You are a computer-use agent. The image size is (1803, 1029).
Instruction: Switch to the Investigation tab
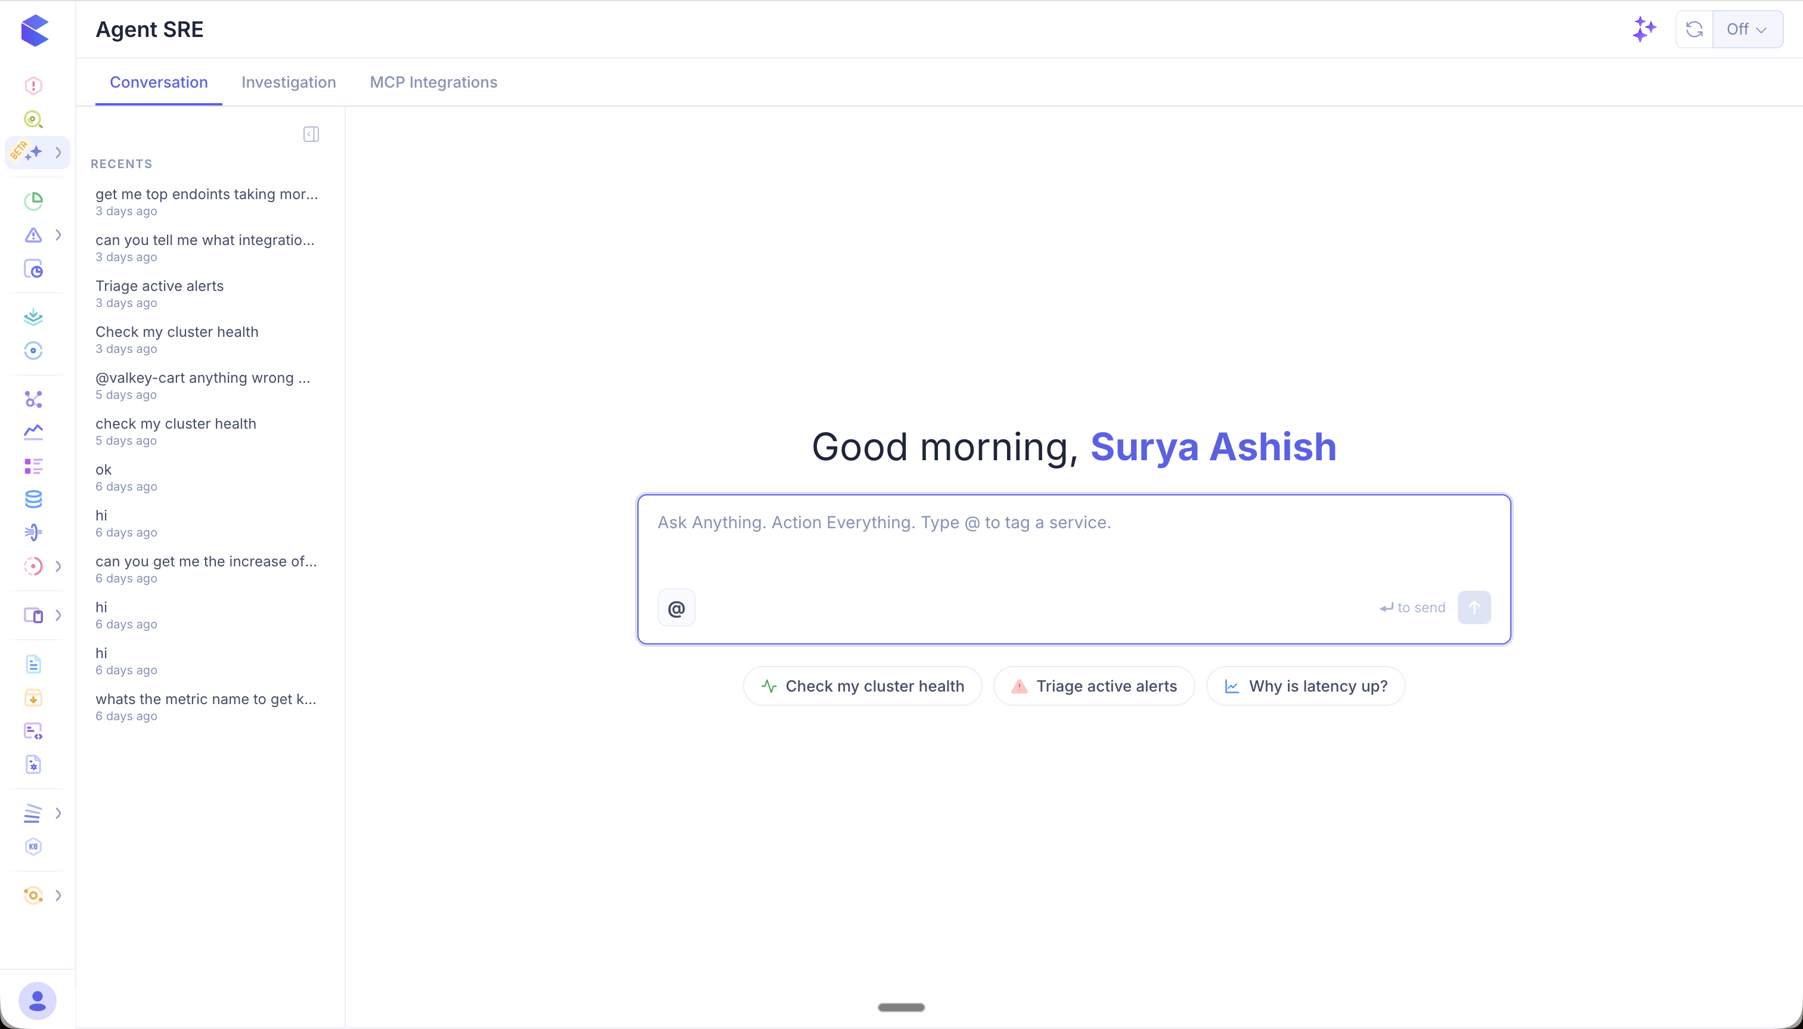[x=289, y=82]
